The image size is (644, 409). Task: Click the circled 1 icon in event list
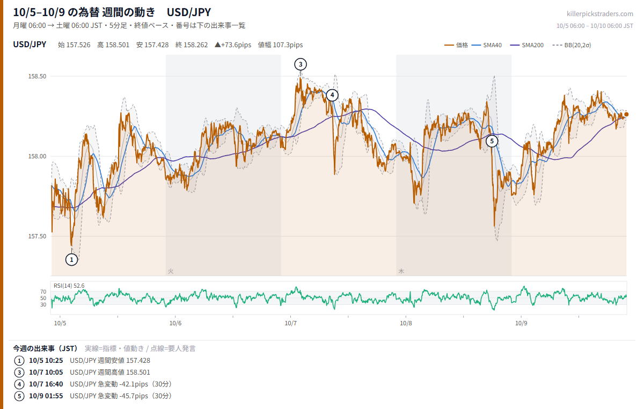pos(19,361)
